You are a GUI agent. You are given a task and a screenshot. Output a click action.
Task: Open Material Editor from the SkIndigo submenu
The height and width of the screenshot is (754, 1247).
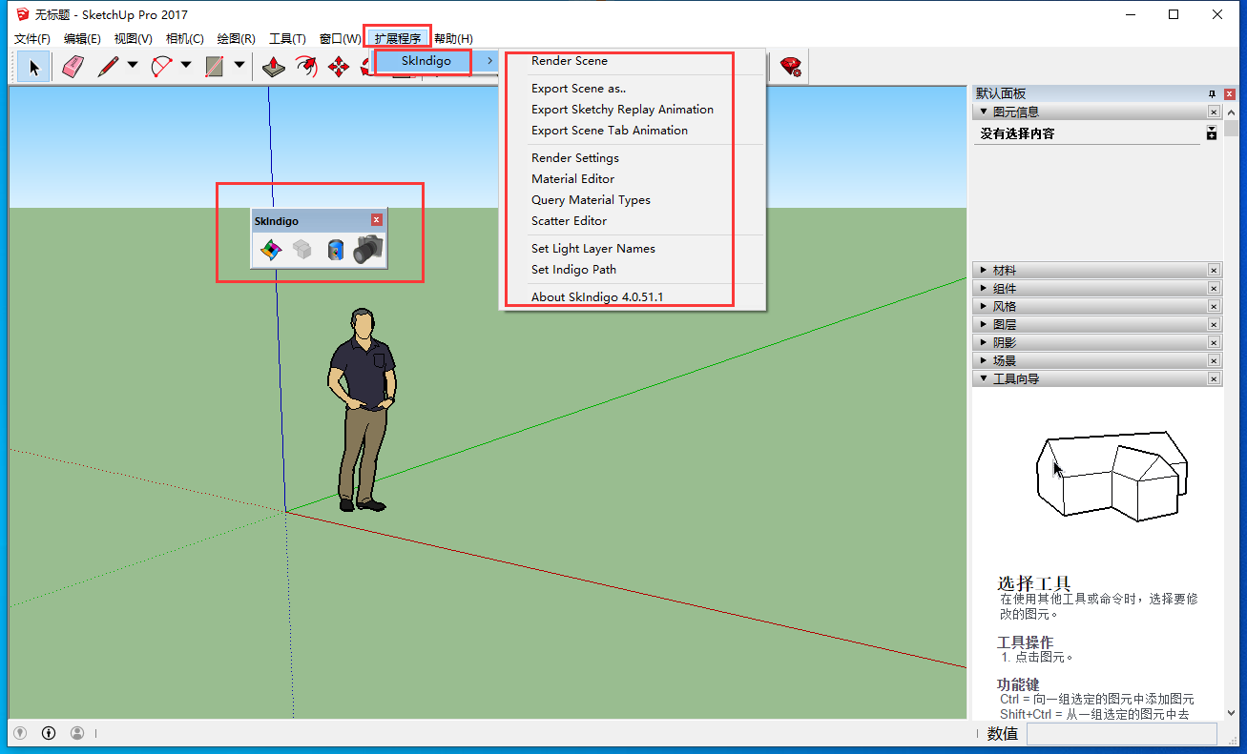point(572,179)
